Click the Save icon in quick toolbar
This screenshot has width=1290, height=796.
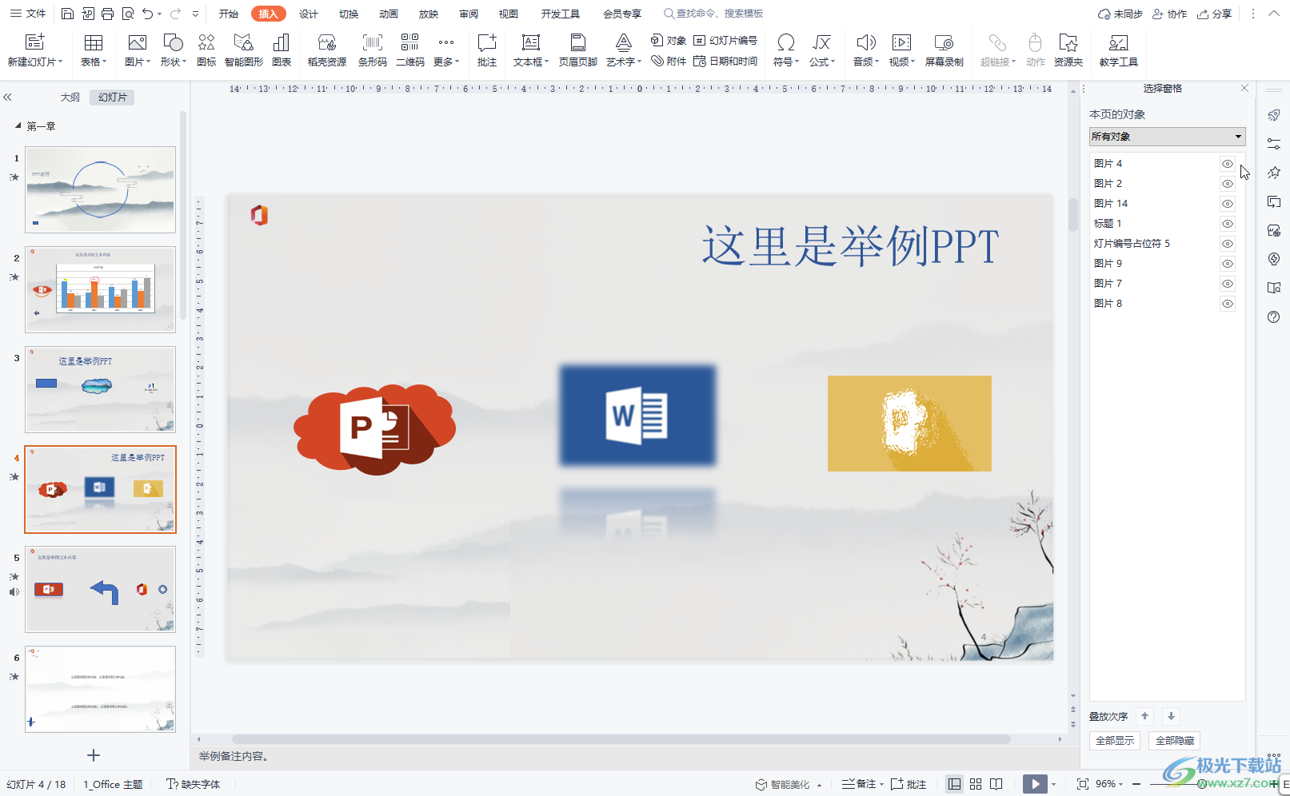tap(68, 14)
